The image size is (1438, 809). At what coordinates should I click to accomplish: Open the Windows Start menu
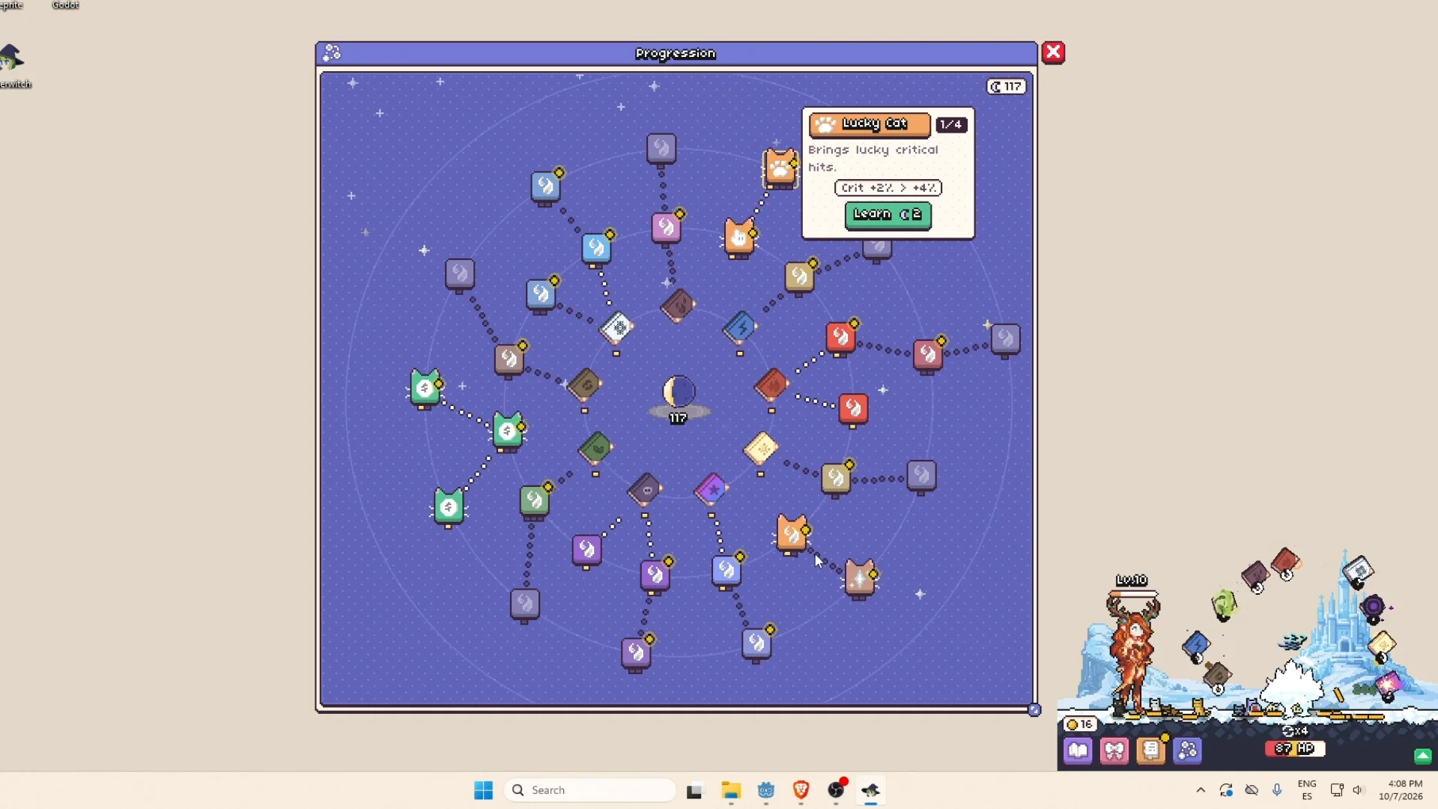483,790
